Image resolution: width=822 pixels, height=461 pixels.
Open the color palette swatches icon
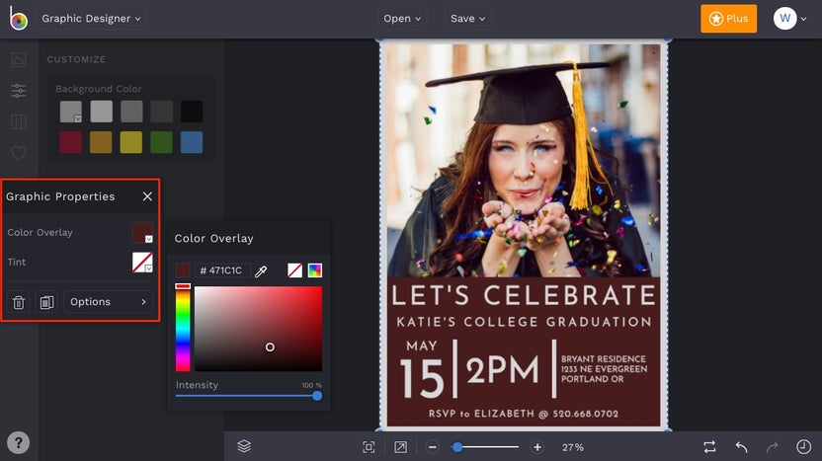314,270
